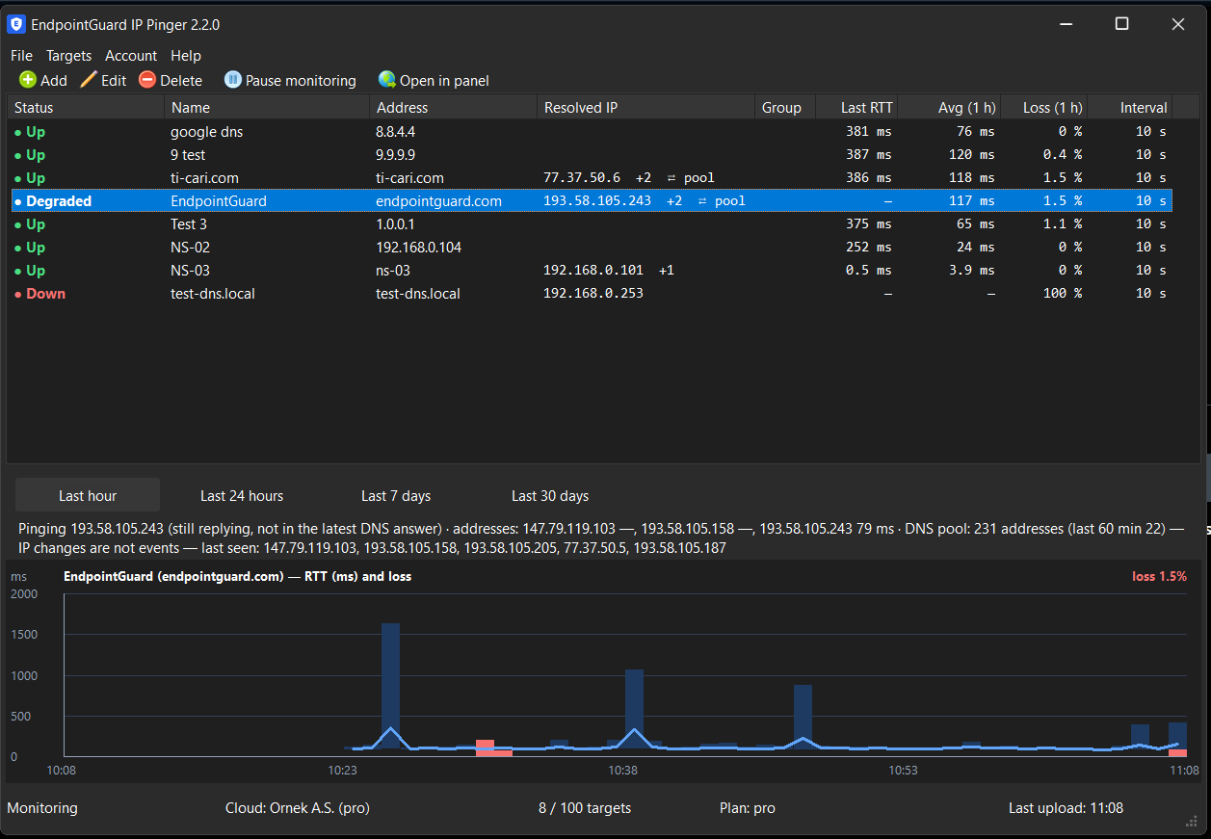The width and height of the screenshot is (1211, 839).
Task: Click the 8 / 100 targets status entry
Action: click(585, 808)
